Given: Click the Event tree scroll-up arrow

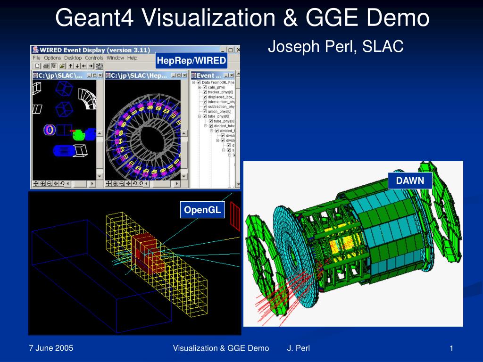Looking at the screenshot, I should pyautogui.click(x=238, y=74).
